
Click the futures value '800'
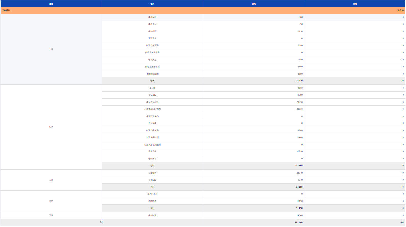click(x=301, y=17)
